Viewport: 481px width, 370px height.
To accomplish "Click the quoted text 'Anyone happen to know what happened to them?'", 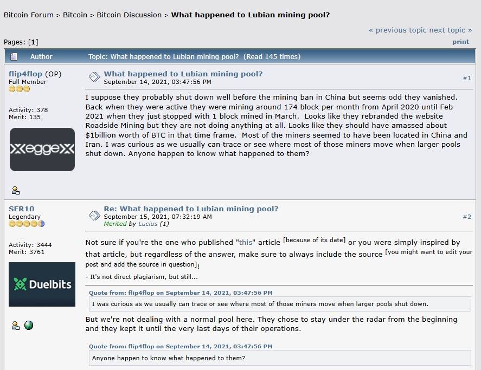I will (x=169, y=358).
